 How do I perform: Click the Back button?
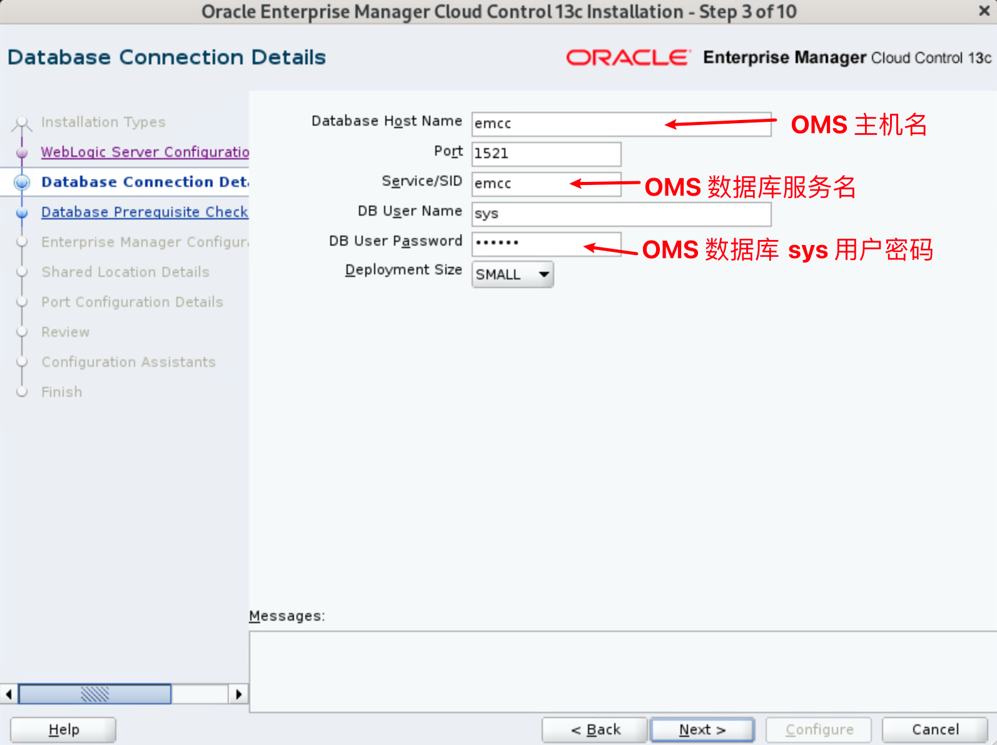pyautogui.click(x=595, y=729)
